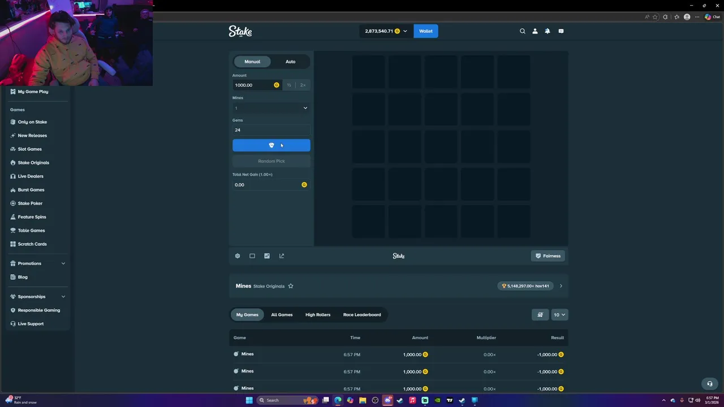Open the site search magnifier icon
Viewport: 724px width, 407px height.
pyautogui.click(x=523, y=31)
